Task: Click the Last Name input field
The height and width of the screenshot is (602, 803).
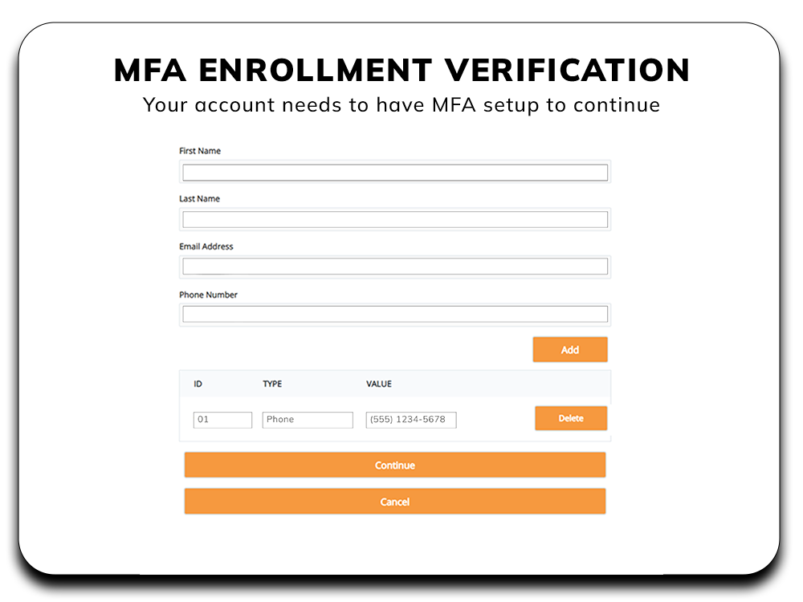Action: pyautogui.click(x=394, y=219)
